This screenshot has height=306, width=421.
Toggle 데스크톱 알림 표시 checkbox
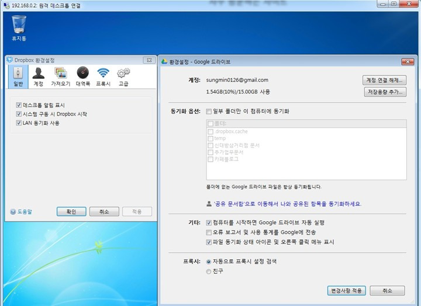(x=19, y=105)
